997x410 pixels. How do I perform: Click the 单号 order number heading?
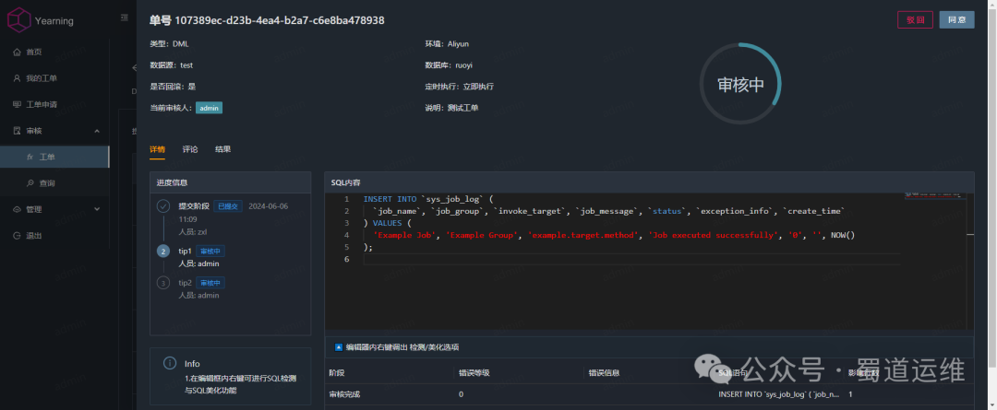[267, 20]
